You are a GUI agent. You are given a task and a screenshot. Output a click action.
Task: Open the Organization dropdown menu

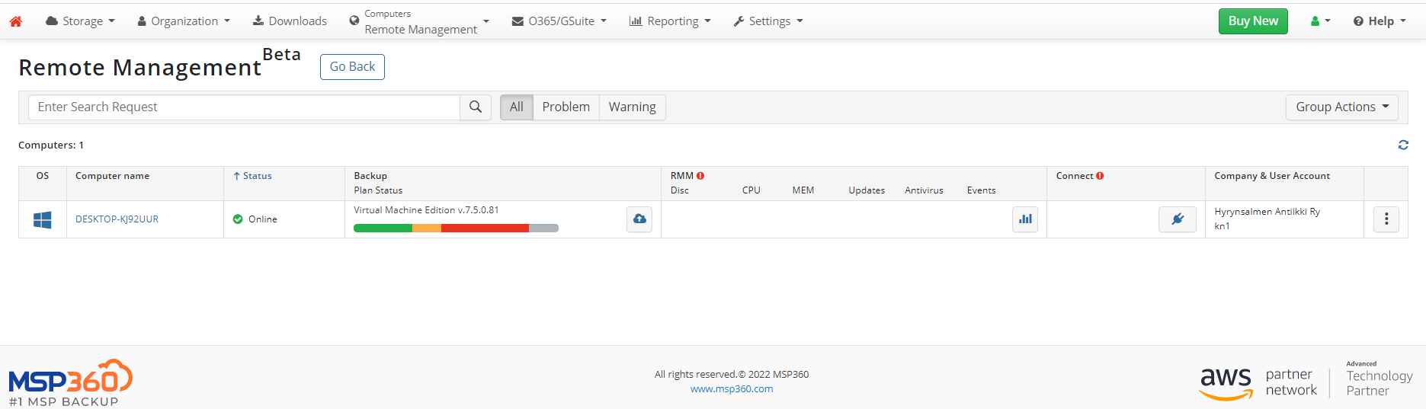click(184, 21)
